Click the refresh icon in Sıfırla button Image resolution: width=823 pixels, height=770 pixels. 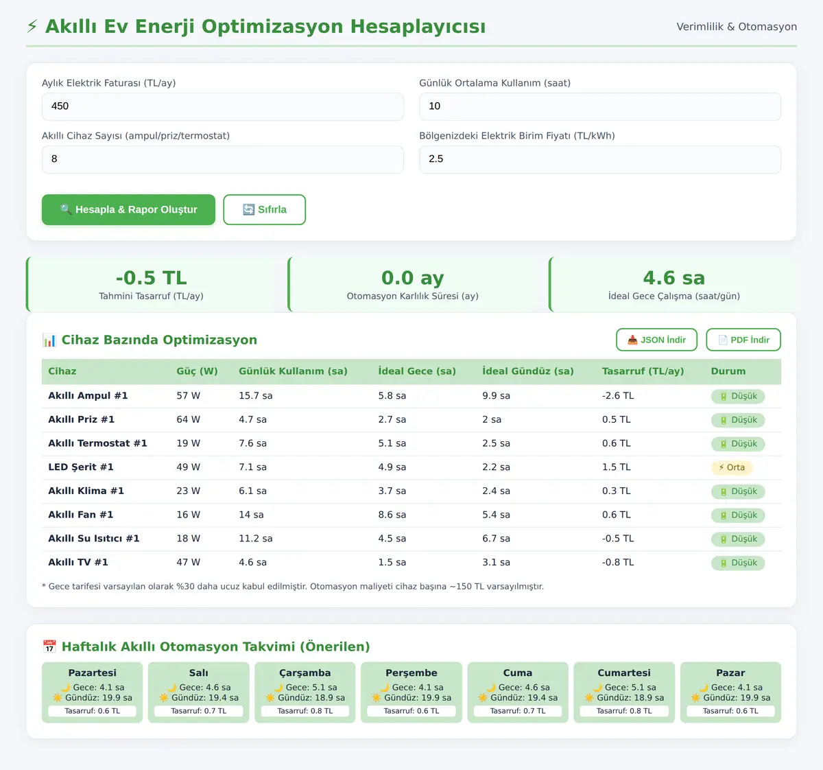(248, 209)
